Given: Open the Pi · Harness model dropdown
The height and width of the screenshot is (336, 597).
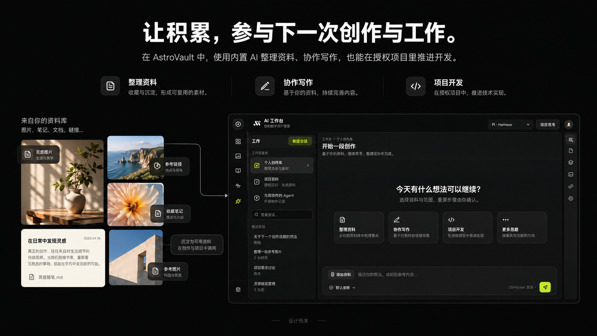Looking at the screenshot, I should click(x=511, y=125).
